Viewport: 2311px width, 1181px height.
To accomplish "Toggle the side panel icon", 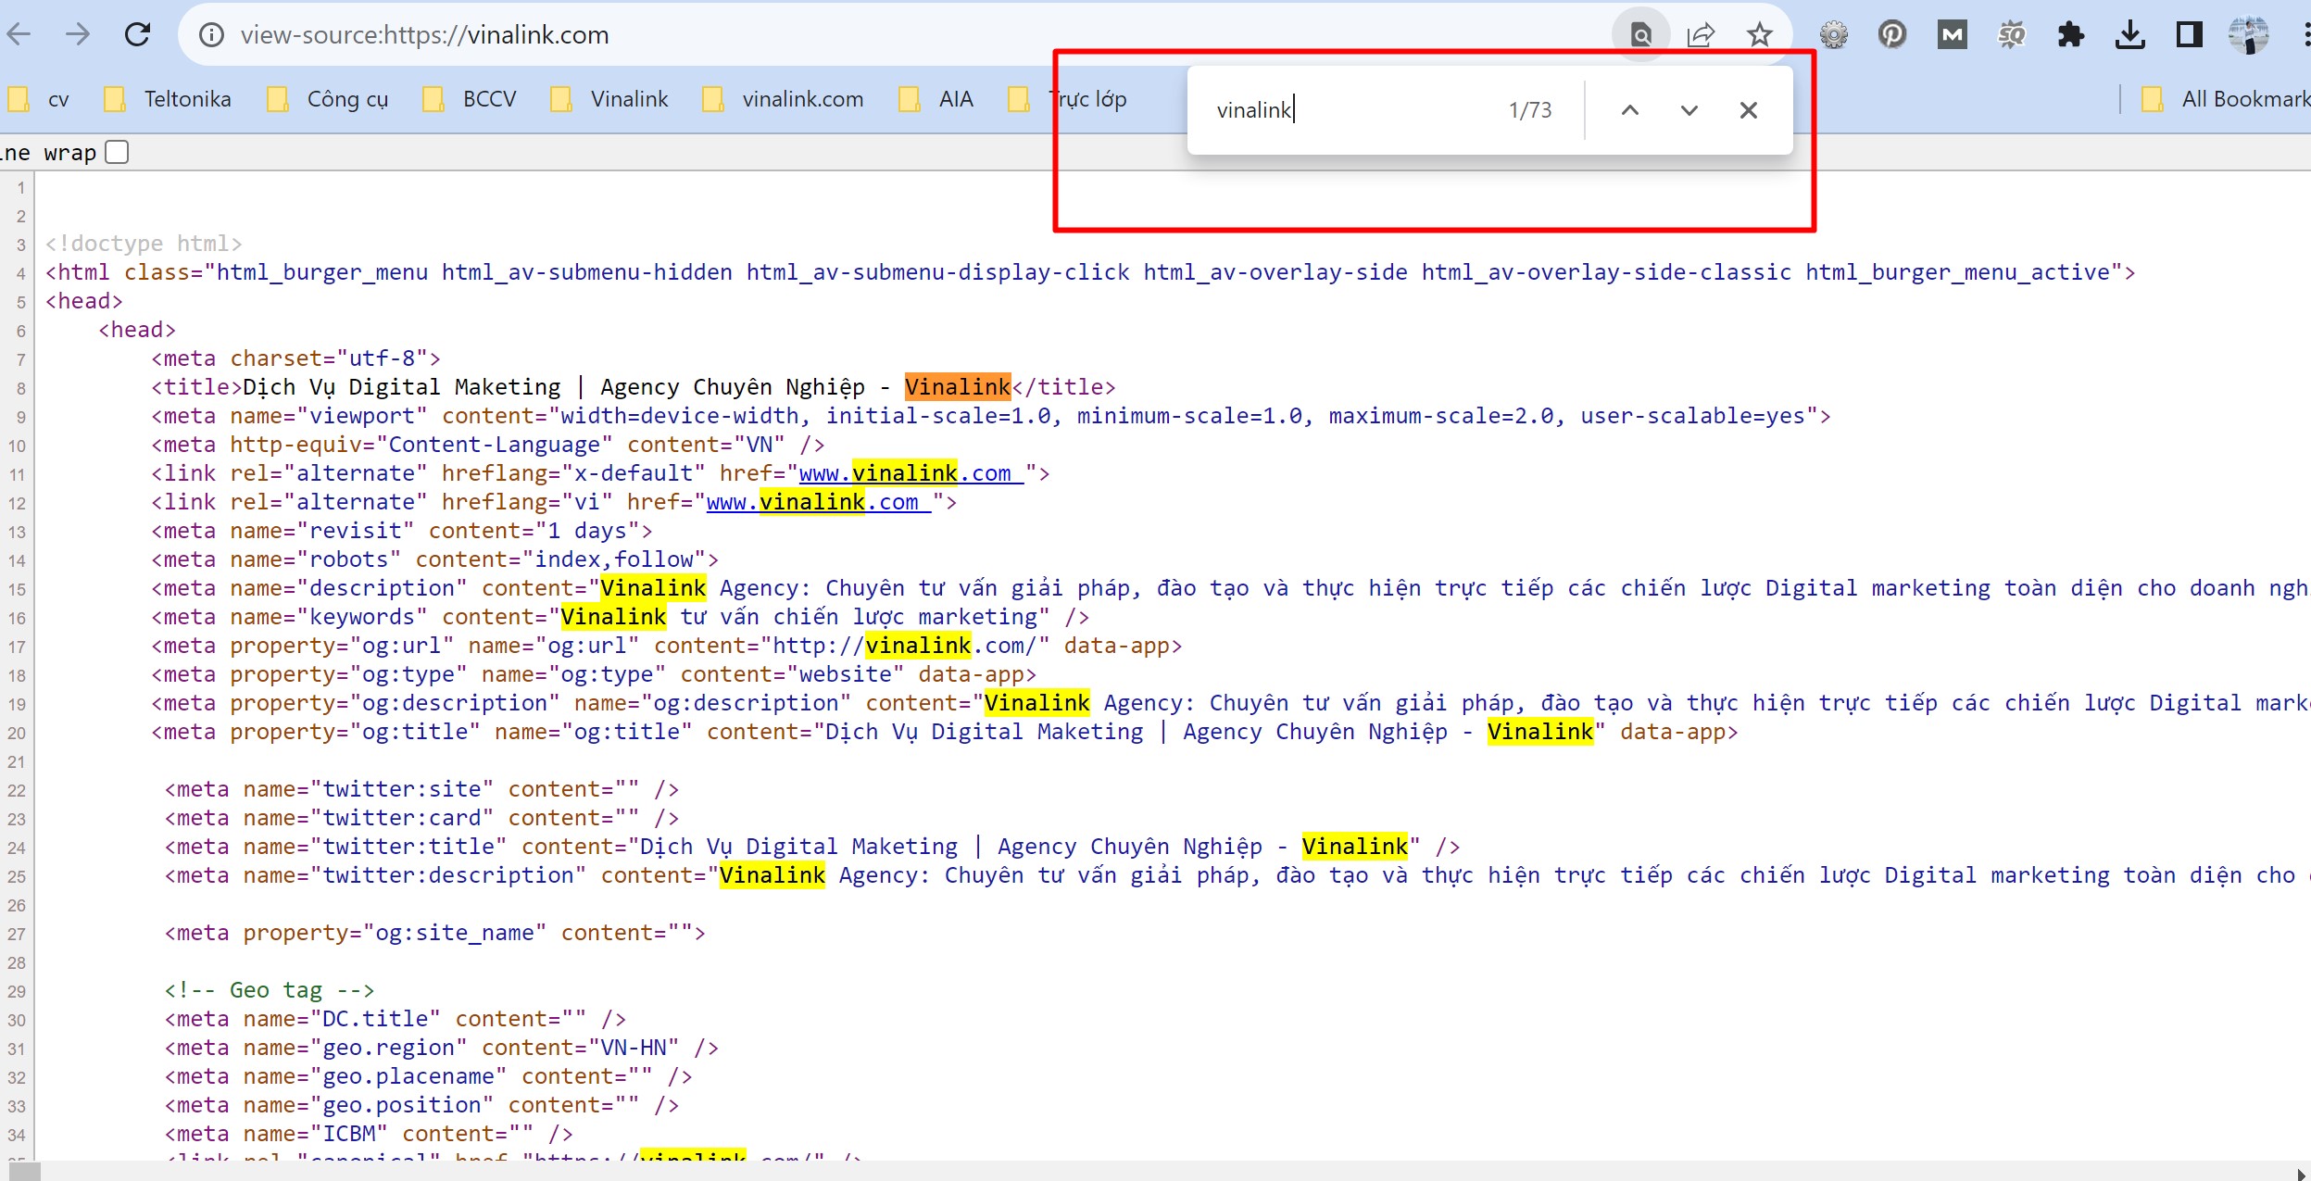I will point(2190,35).
